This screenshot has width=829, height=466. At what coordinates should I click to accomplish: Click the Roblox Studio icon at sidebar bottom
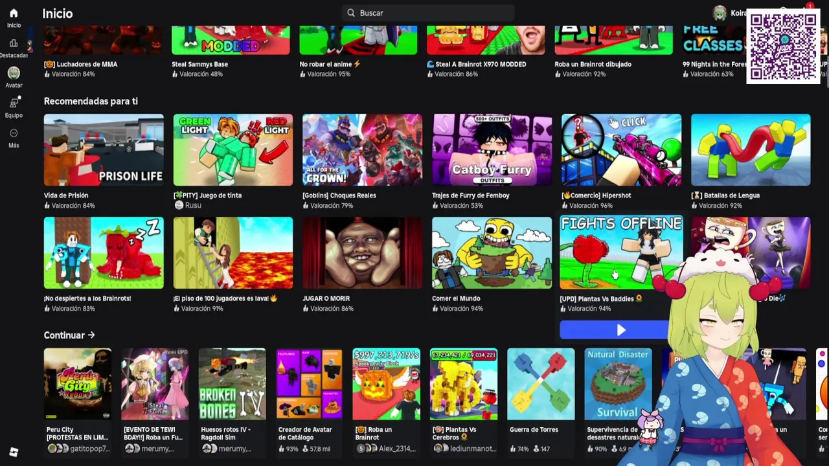pos(14,452)
